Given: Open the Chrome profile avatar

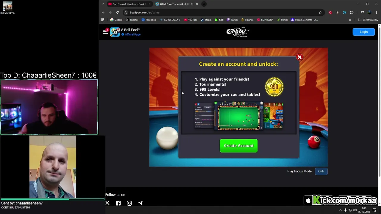Looking at the screenshot, I should [x=369, y=12].
